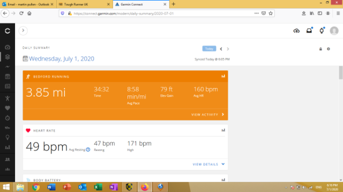The height and width of the screenshot is (192, 343).
Task: Open the Firefox hamburger menu
Action: tap(338, 13)
